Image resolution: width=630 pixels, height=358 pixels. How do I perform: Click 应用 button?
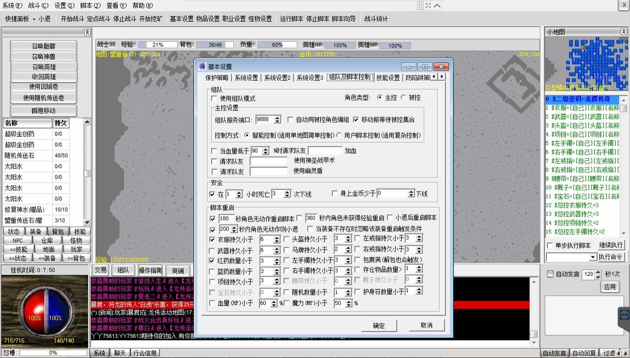click(610, 287)
